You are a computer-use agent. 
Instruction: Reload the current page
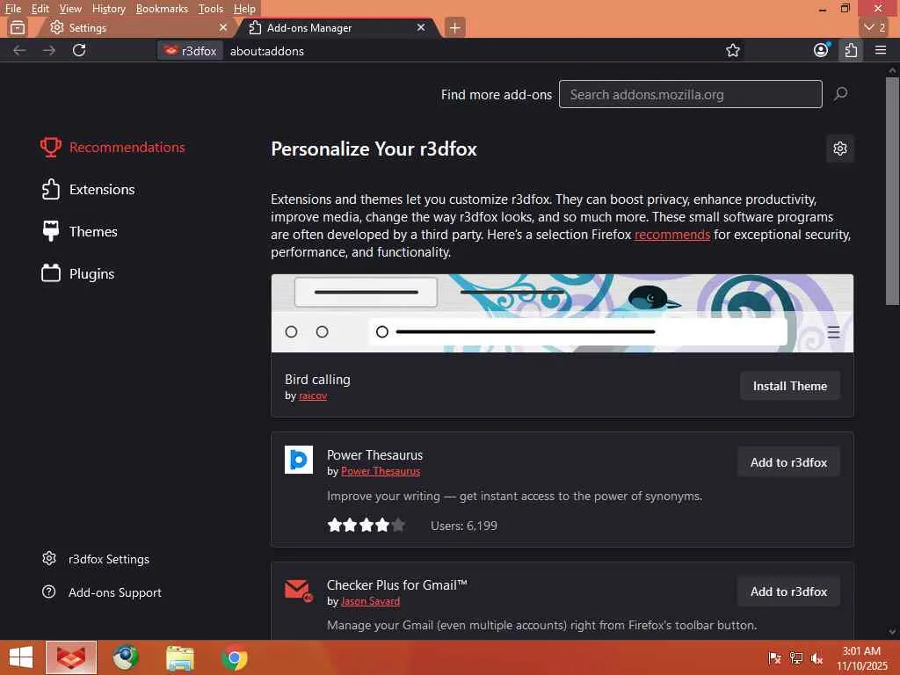(x=79, y=50)
